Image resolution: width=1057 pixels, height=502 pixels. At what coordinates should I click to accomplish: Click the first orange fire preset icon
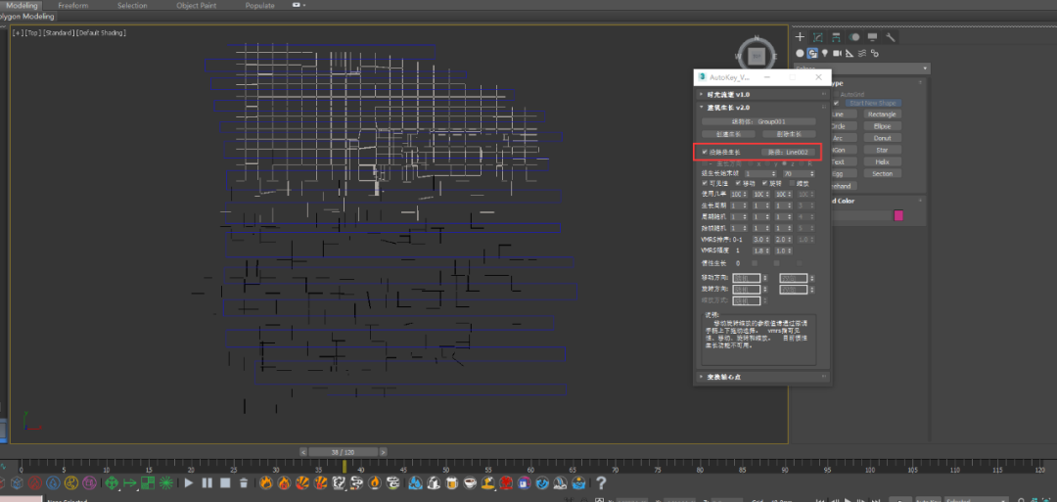(x=266, y=482)
